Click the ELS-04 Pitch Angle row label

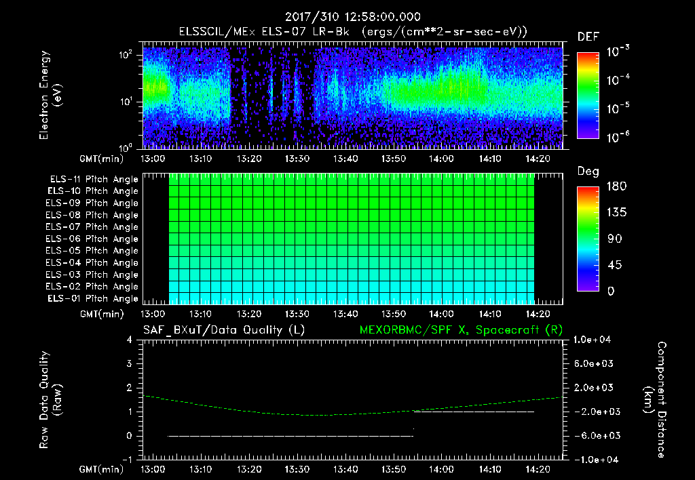click(92, 262)
